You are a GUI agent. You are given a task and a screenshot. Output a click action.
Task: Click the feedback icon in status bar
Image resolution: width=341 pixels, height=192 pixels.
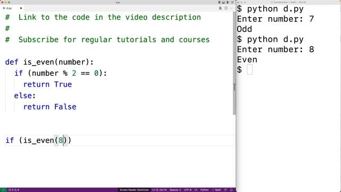coord(225,190)
